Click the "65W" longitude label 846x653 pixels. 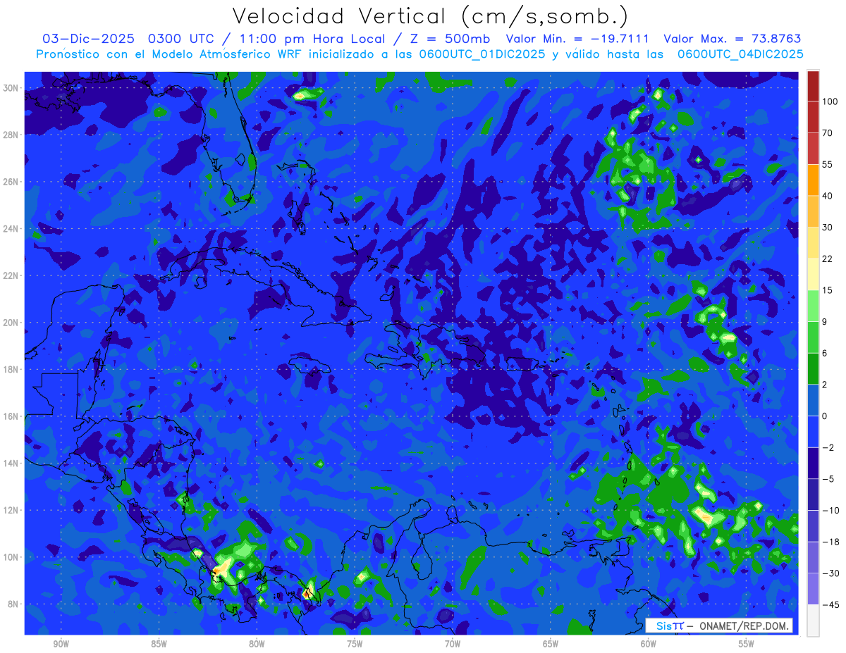click(x=551, y=645)
